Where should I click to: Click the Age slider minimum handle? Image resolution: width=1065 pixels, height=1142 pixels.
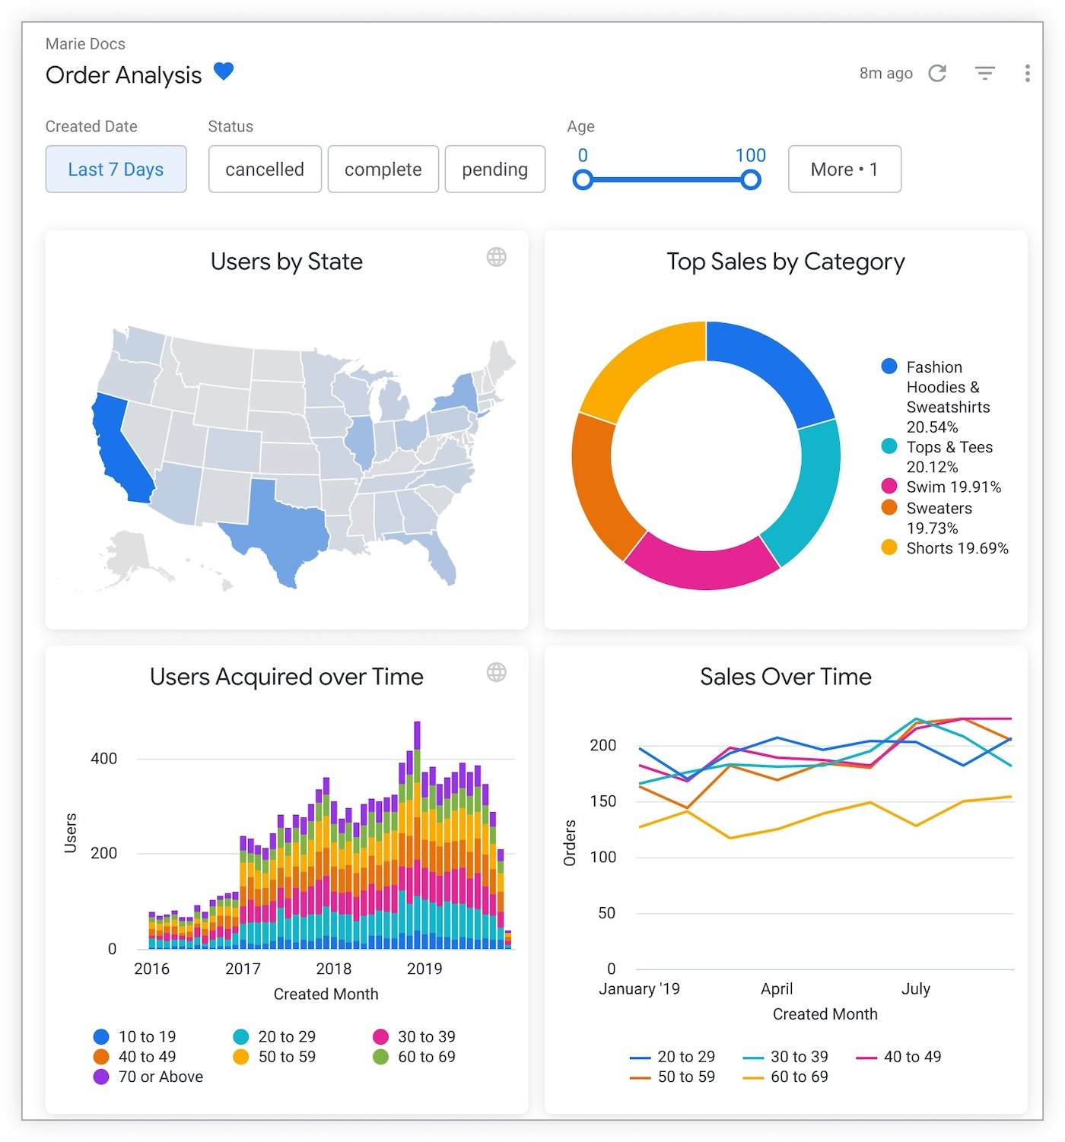583,180
